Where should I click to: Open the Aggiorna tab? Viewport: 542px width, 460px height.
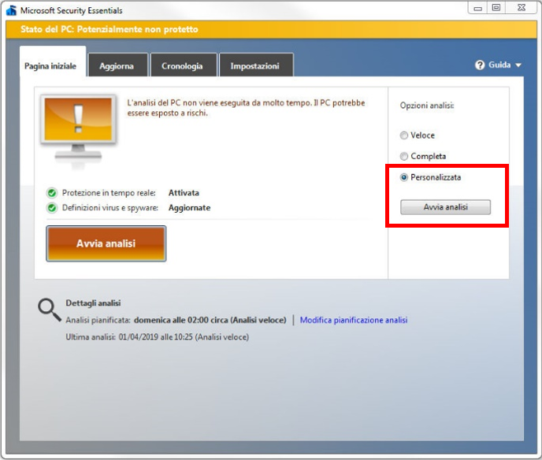pos(117,65)
